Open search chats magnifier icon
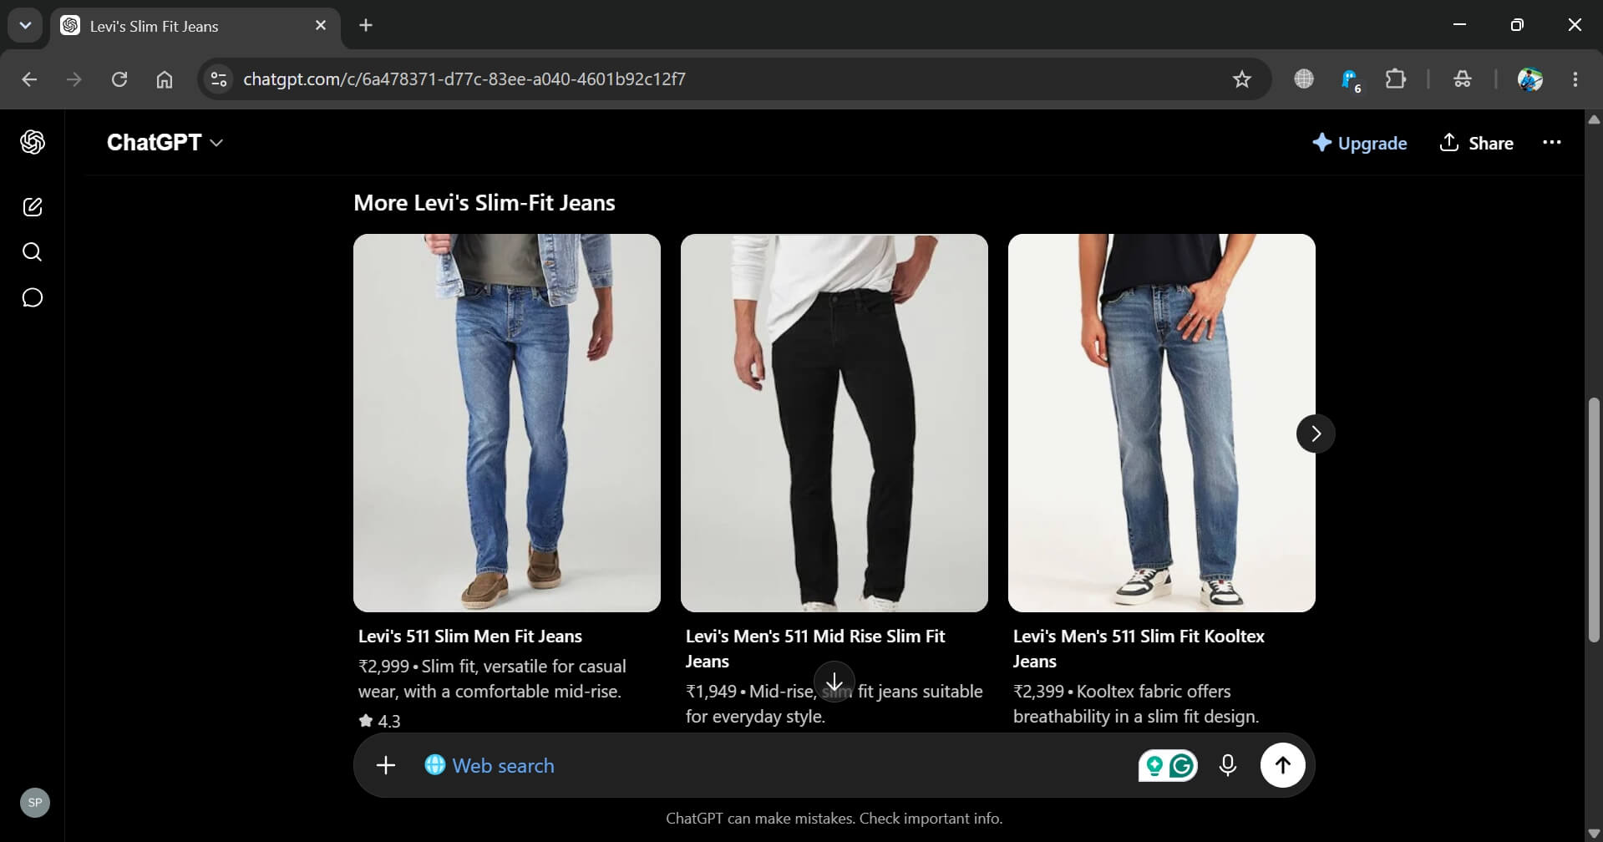The image size is (1603, 842). point(33,252)
